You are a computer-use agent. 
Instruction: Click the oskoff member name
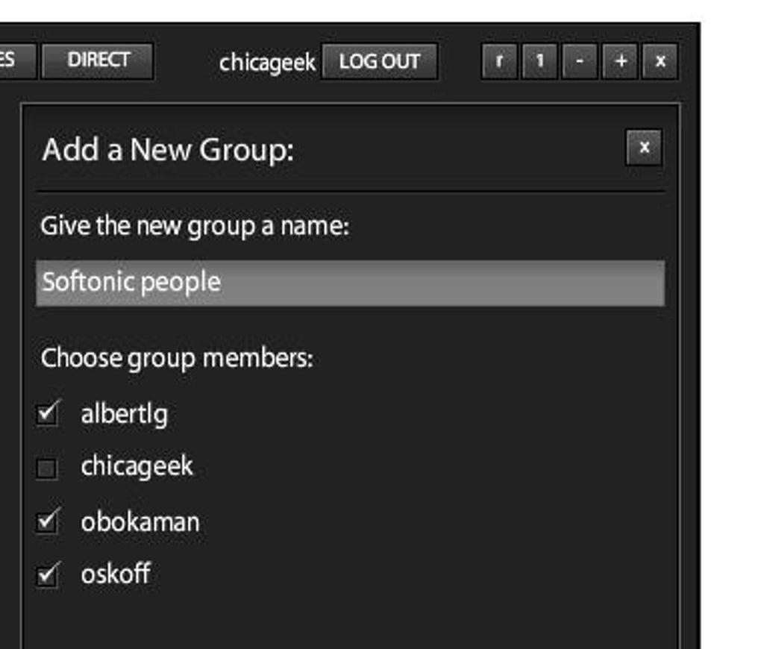[x=116, y=574]
